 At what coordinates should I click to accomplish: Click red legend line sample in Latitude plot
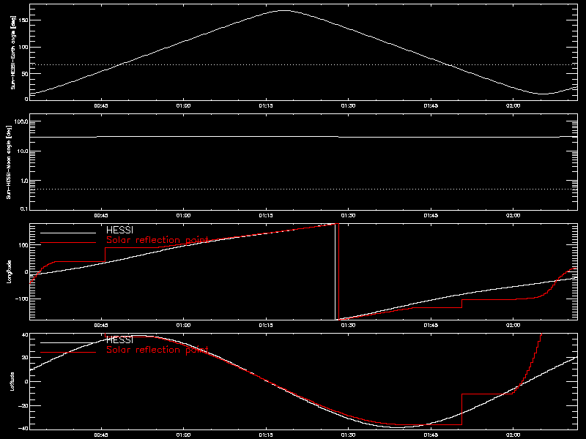tap(68, 353)
